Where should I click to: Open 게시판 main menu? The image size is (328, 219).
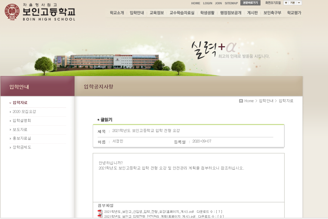tap(252, 13)
